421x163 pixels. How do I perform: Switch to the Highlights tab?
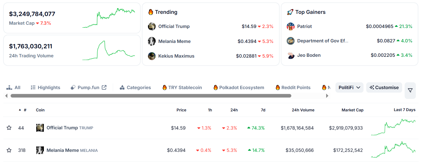[x=46, y=87]
